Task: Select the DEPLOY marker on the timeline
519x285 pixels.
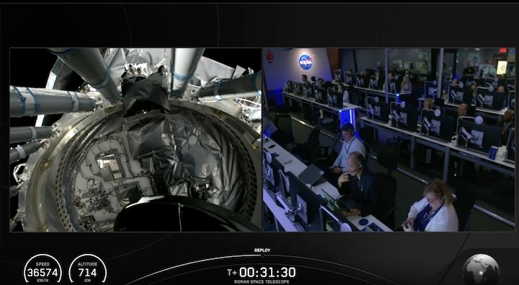Action: click(262, 253)
